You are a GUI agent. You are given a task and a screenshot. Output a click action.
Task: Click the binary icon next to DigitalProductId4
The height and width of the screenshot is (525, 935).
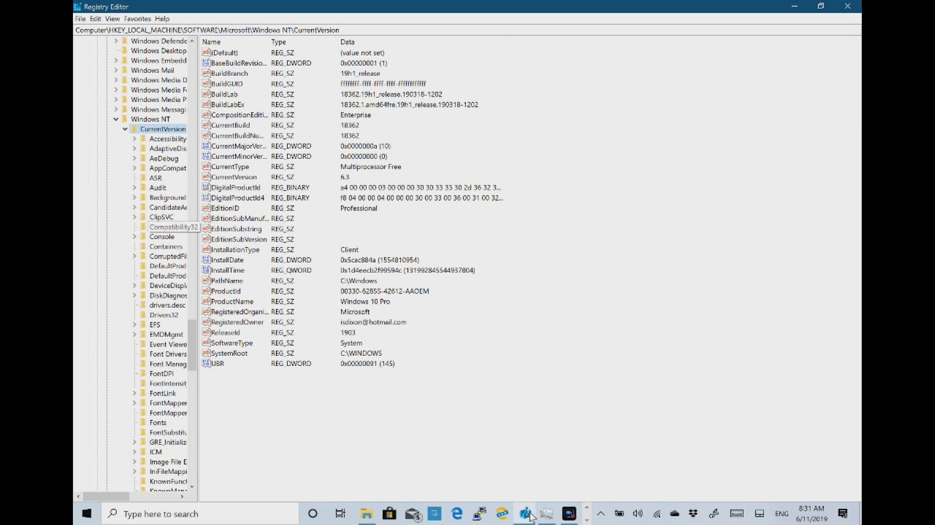coord(206,198)
